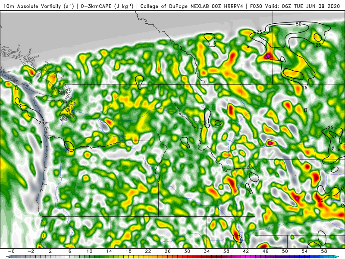Click the '10m Absolute Vorticity' title text

point(32,6)
